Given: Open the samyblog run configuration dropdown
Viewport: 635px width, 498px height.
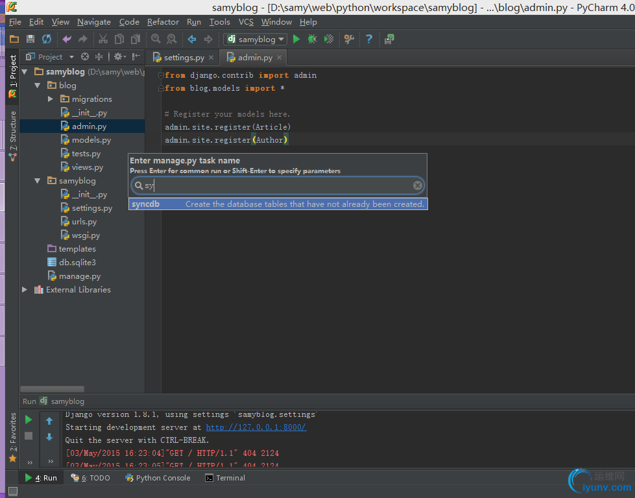Looking at the screenshot, I should [255, 40].
